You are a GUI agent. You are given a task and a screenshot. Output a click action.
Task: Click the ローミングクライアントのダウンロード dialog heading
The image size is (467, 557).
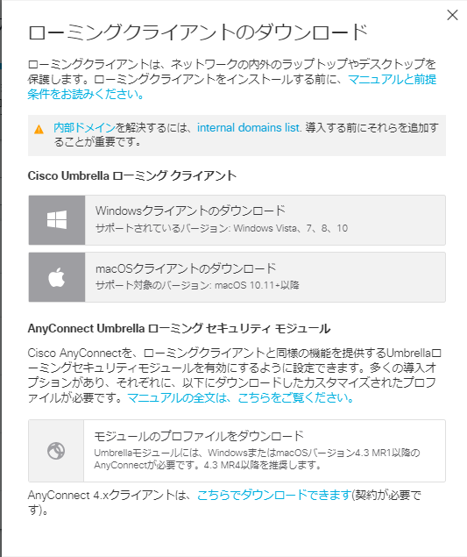(198, 32)
